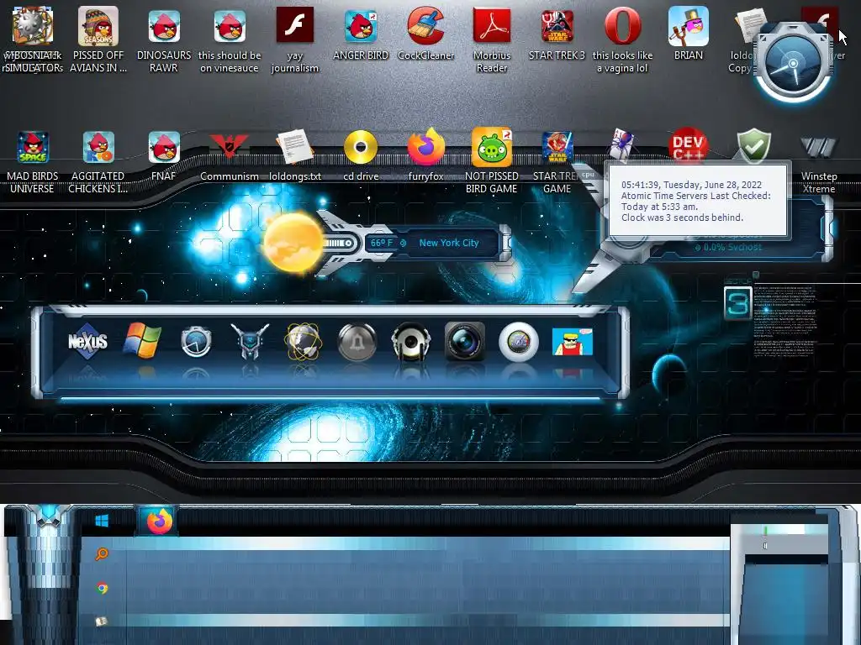Open the headphones icon in the dock

pyautogui.click(x=410, y=341)
